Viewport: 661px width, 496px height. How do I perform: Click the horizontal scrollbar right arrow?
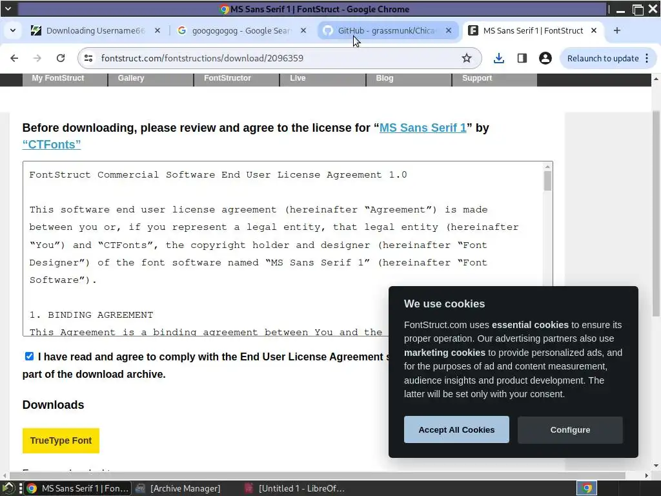[x=647, y=475]
